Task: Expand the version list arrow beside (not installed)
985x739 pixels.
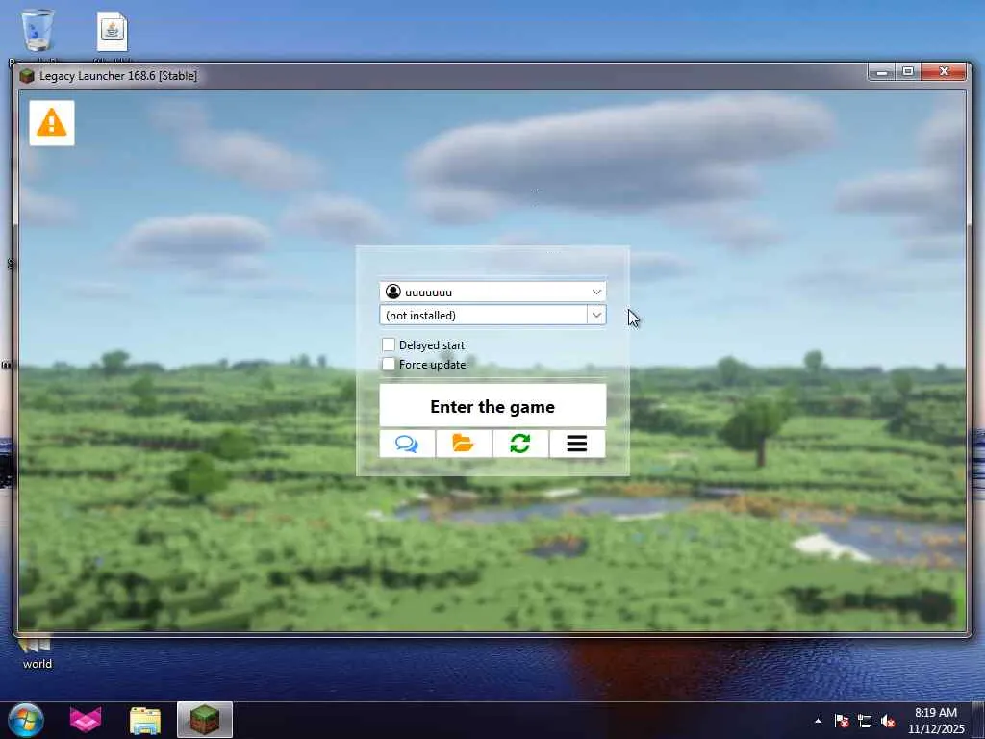Action: tap(596, 315)
